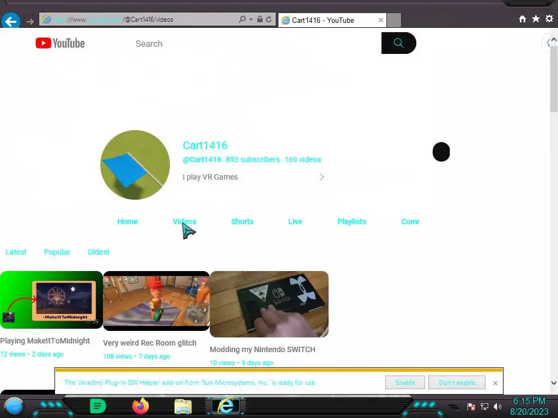Open a new blank tab button
Viewport: 558px width, 418px height.
click(394, 20)
